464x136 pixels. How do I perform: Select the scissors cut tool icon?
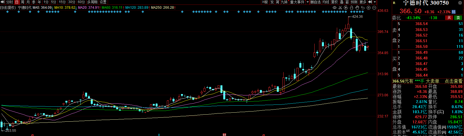pos(340,8)
